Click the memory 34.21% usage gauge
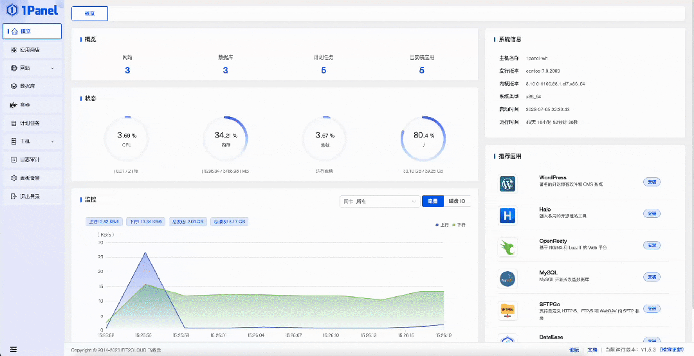Image resolution: width=694 pixels, height=356 pixels. (x=225, y=139)
